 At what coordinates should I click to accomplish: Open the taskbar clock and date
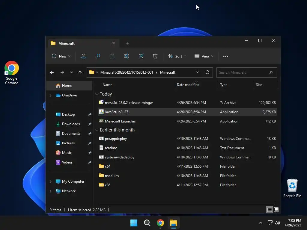293,223
